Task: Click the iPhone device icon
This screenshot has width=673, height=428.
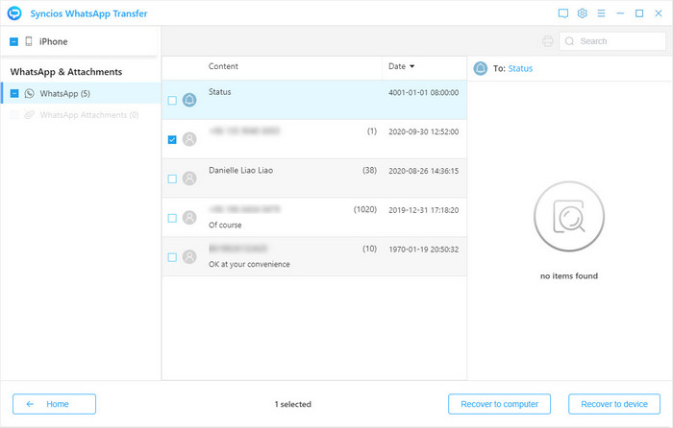Action: (29, 41)
